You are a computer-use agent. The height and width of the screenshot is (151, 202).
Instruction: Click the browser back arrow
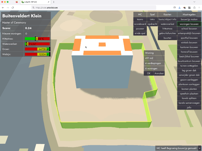tap(3, 8)
